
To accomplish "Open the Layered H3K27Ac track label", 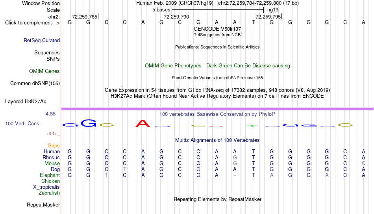I will (26, 102).
